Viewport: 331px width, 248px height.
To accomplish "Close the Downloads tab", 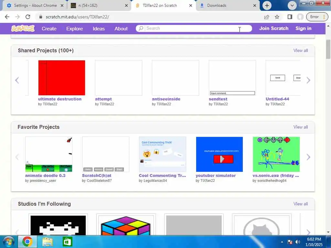I will (255, 5).
